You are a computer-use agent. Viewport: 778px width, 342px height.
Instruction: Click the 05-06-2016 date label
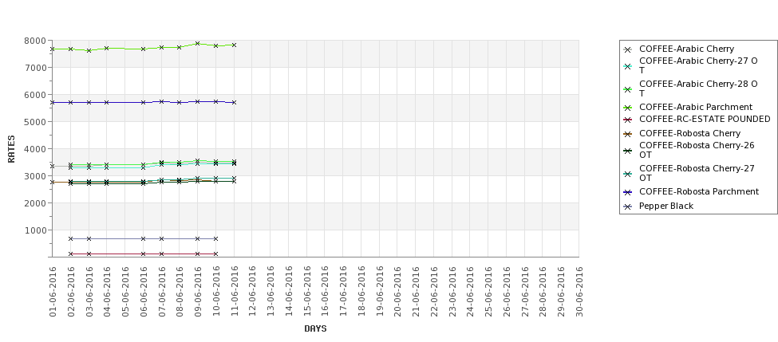(125, 292)
